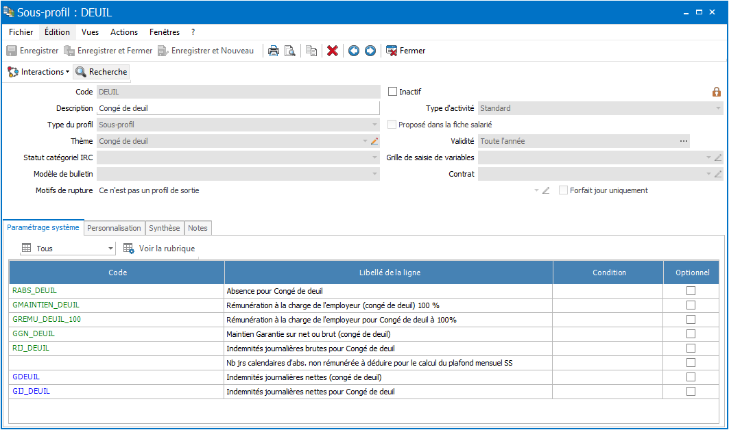The width and height of the screenshot is (729, 430).
Task: Check Optionnel for RIJ_DEUIL row
Action: click(x=691, y=349)
